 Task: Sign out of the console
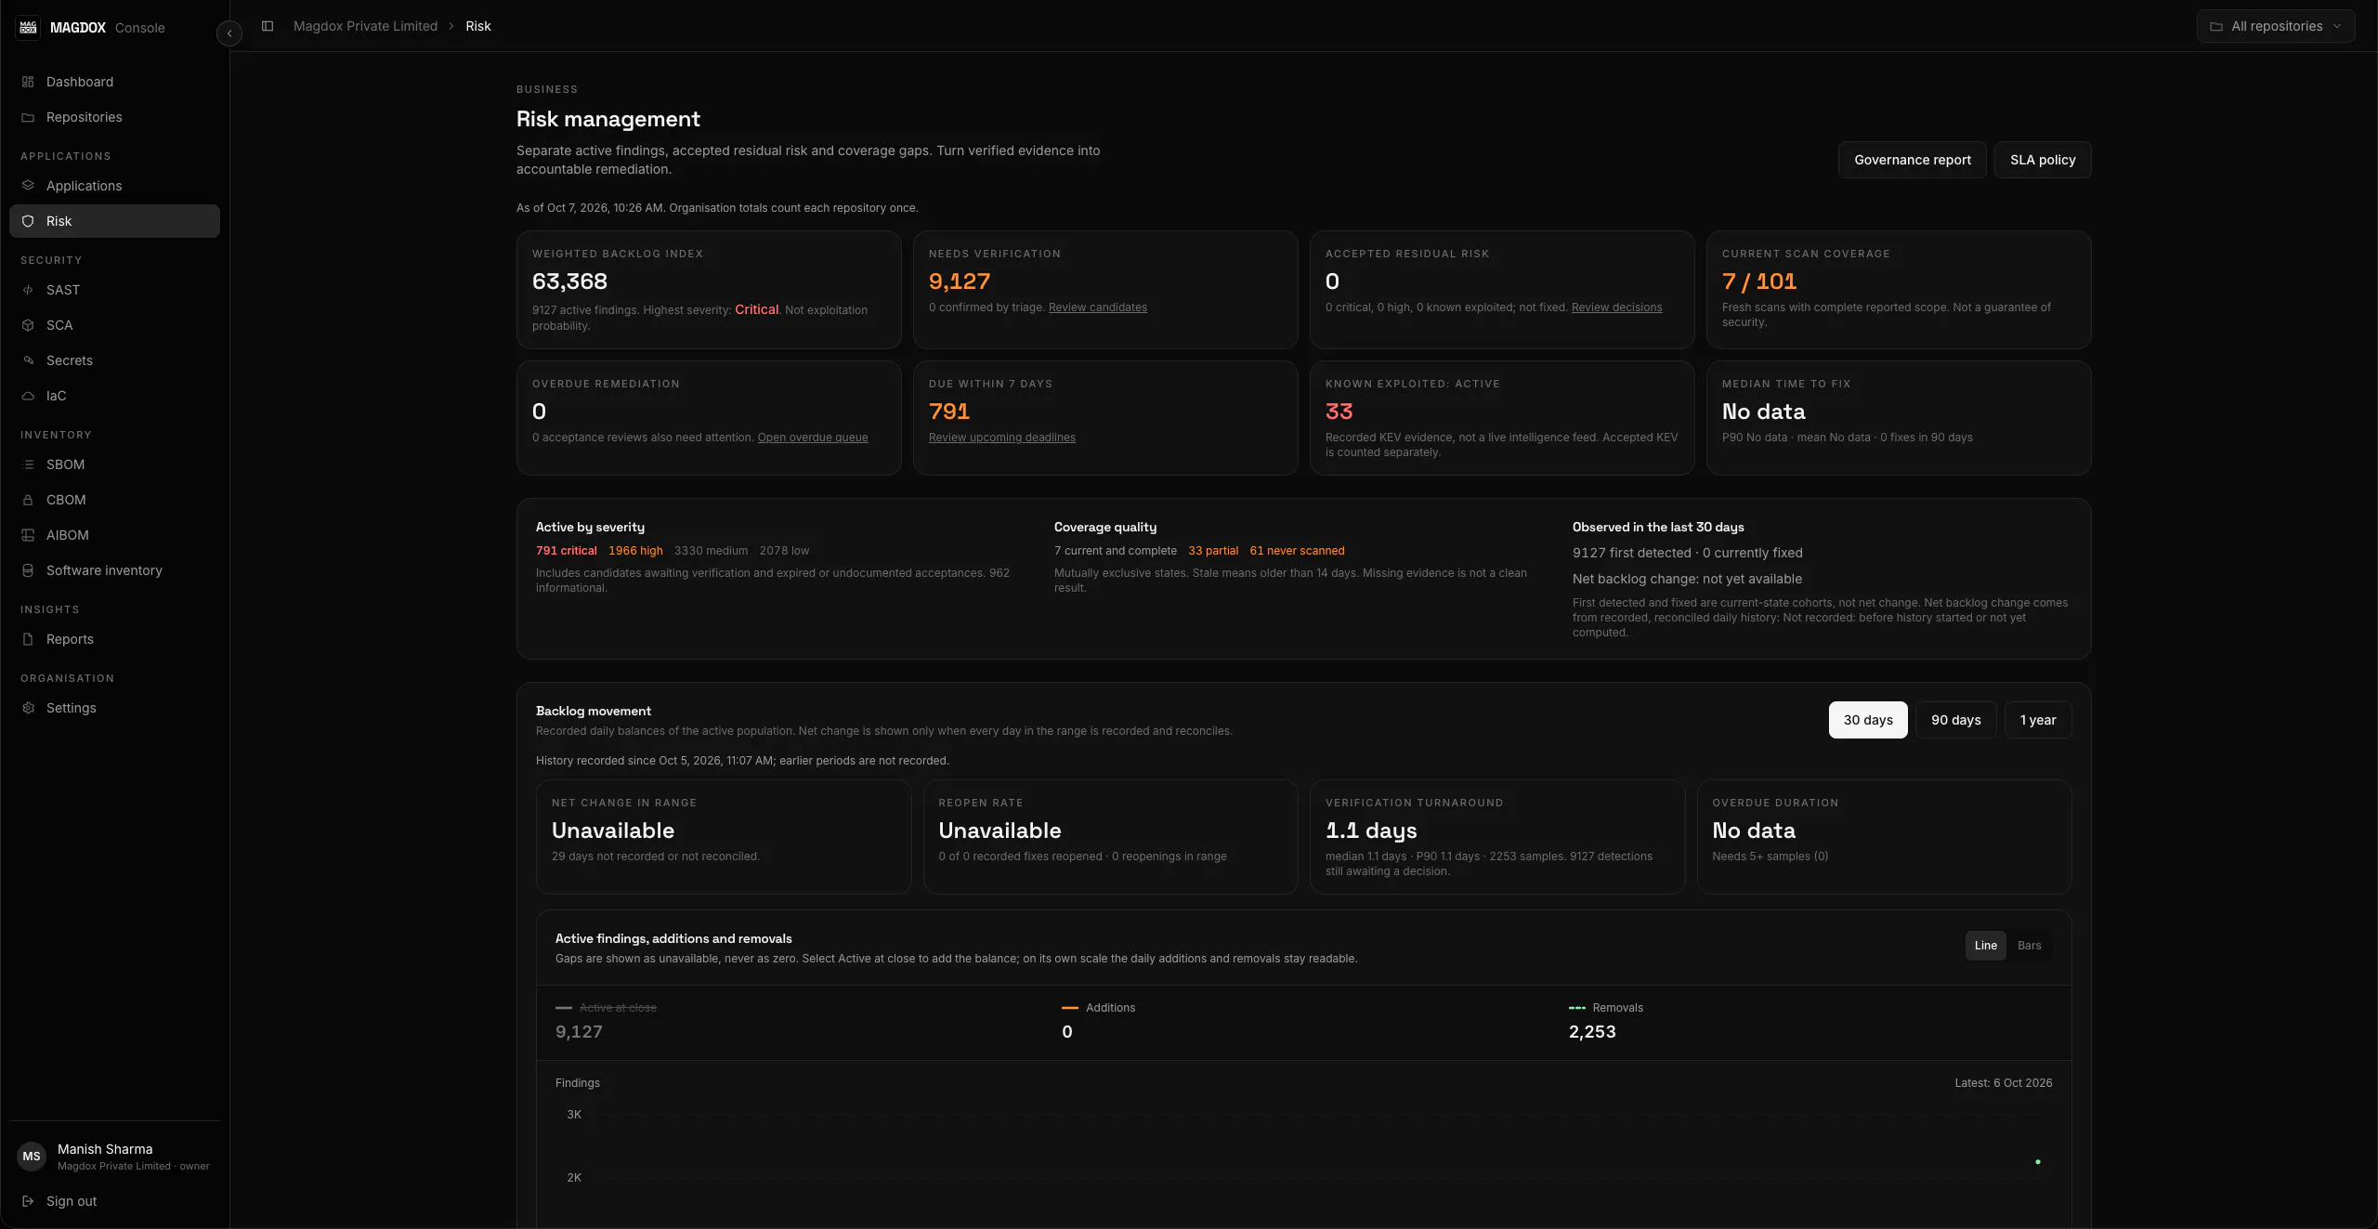tap(114, 1201)
